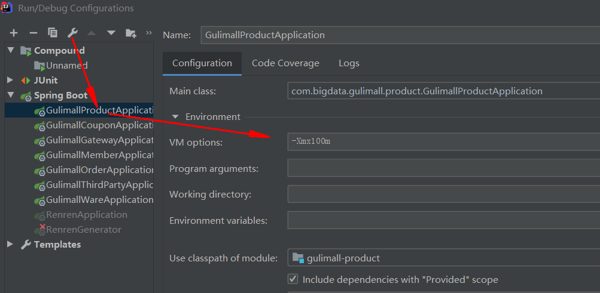Click the Move into new folder icon
The height and width of the screenshot is (293, 600).
pos(130,33)
